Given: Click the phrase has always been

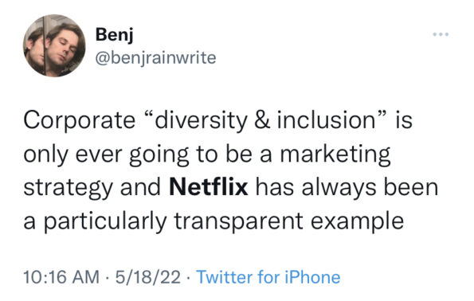Looking at the screenshot, I should [x=347, y=187].
